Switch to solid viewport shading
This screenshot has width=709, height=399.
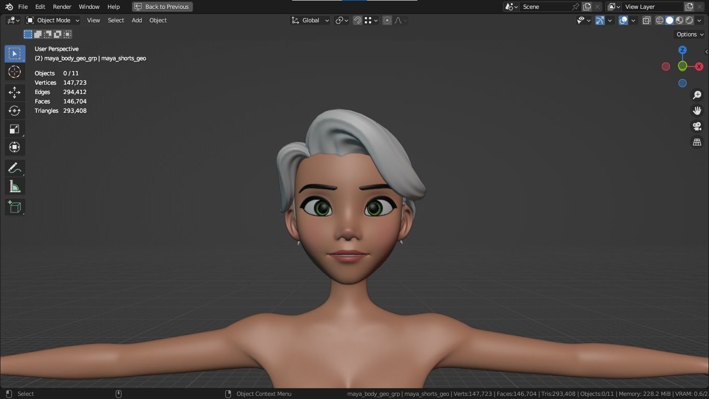[x=670, y=20]
